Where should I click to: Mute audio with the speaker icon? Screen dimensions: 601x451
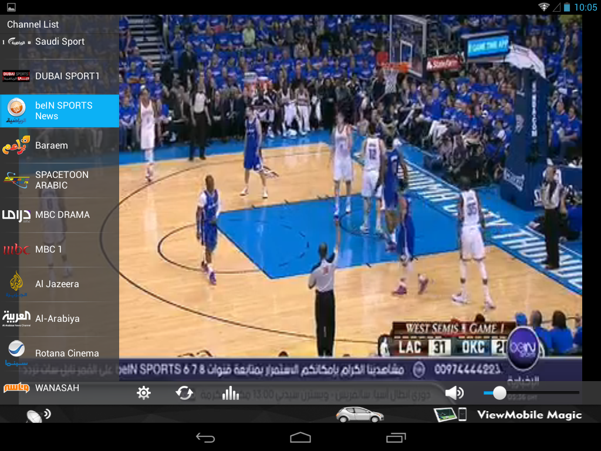[x=455, y=393]
